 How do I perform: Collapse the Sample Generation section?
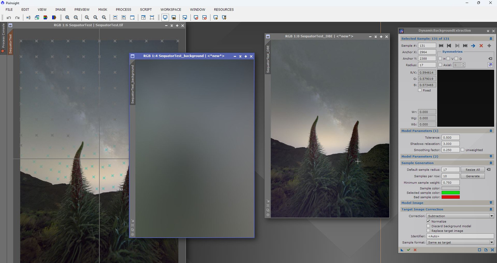[491, 163]
